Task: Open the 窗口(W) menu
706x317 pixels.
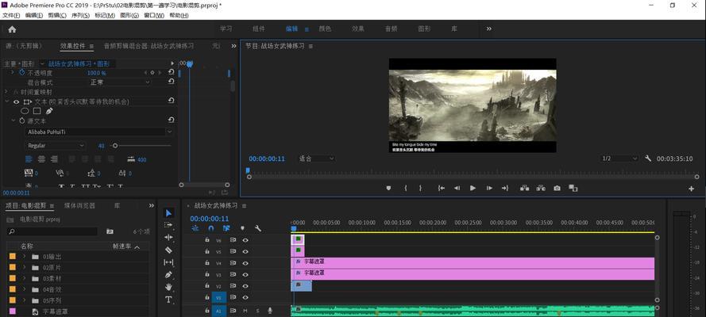Action: [x=154, y=15]
